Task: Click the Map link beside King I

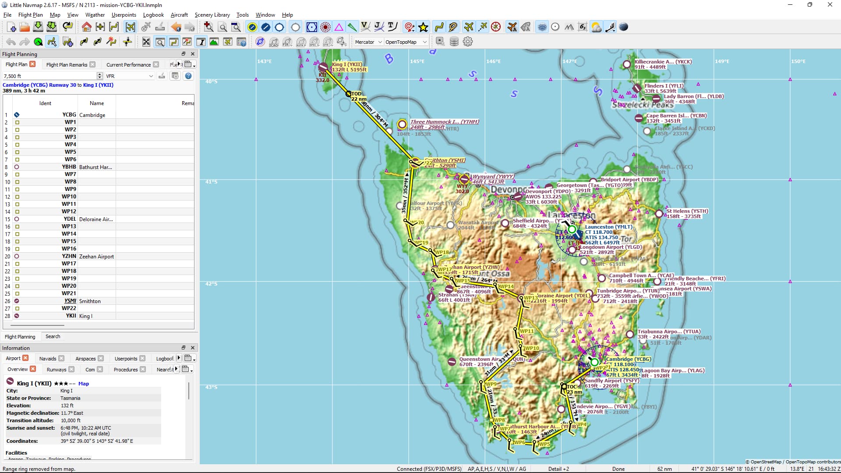Action: tap(83, 384)
